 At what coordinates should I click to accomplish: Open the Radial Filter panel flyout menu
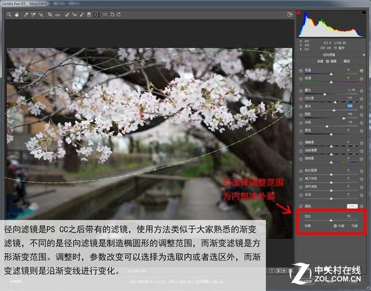pos(364,55)
